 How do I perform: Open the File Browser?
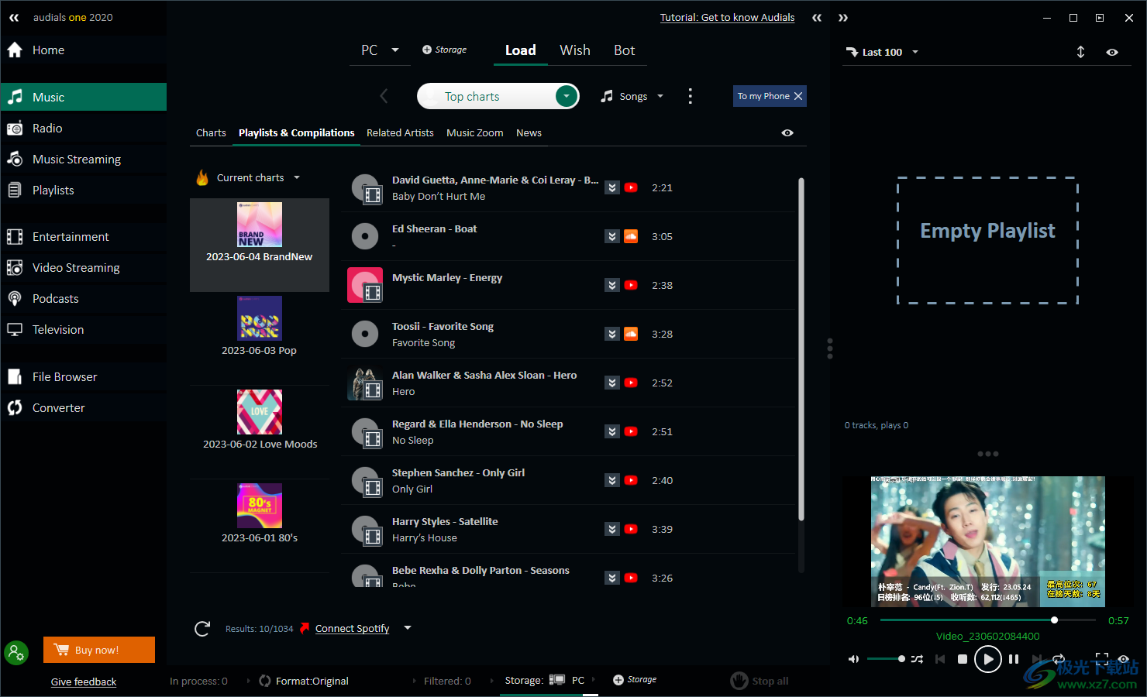pyautogui.click(x=84, y=377)
